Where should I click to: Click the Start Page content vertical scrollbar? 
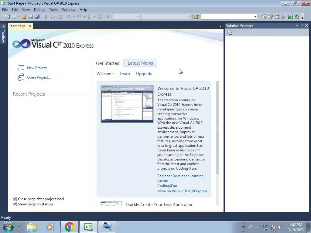pyautogui.click(x=217, y=143)
